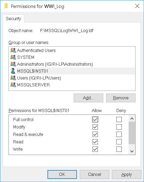Check Deny for Read & execute
144x182 pixels.
click(119, 134)
